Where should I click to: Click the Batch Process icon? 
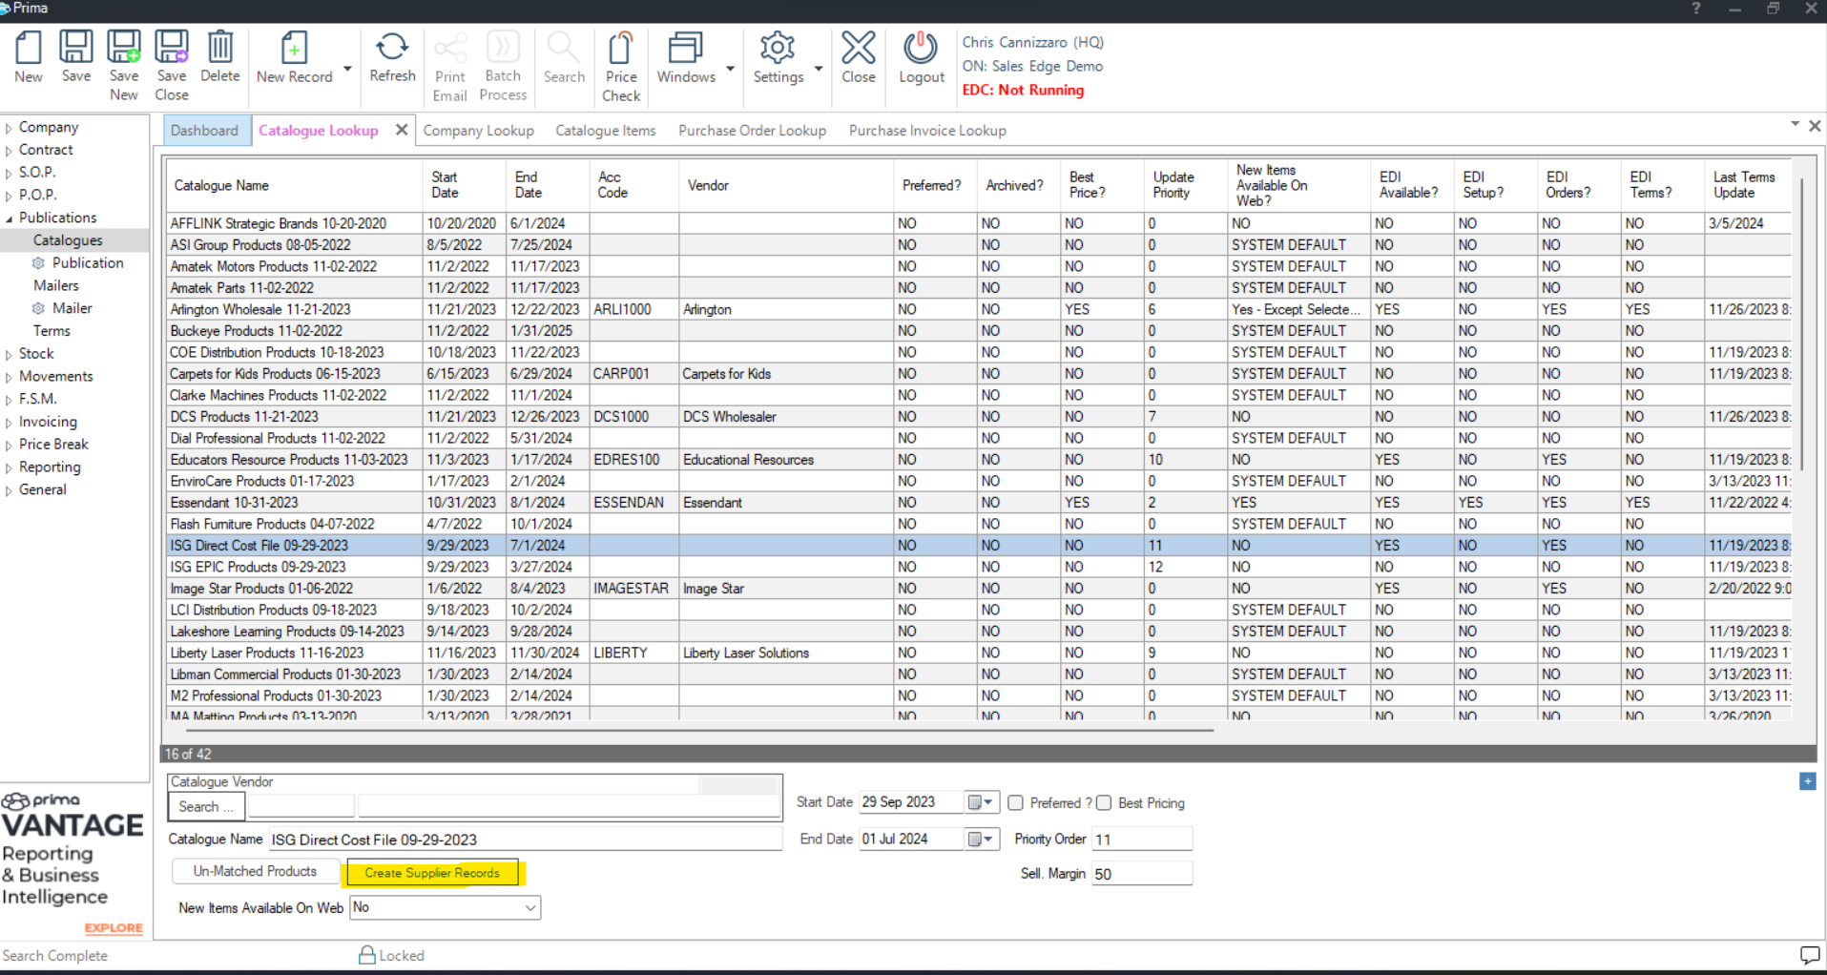pyautogui.click(x=503, y=48)
